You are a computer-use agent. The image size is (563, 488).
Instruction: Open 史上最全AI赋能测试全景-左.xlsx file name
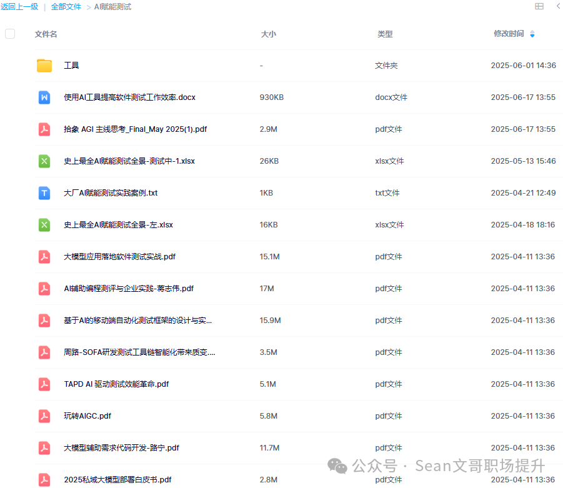[x=119, y=225]
